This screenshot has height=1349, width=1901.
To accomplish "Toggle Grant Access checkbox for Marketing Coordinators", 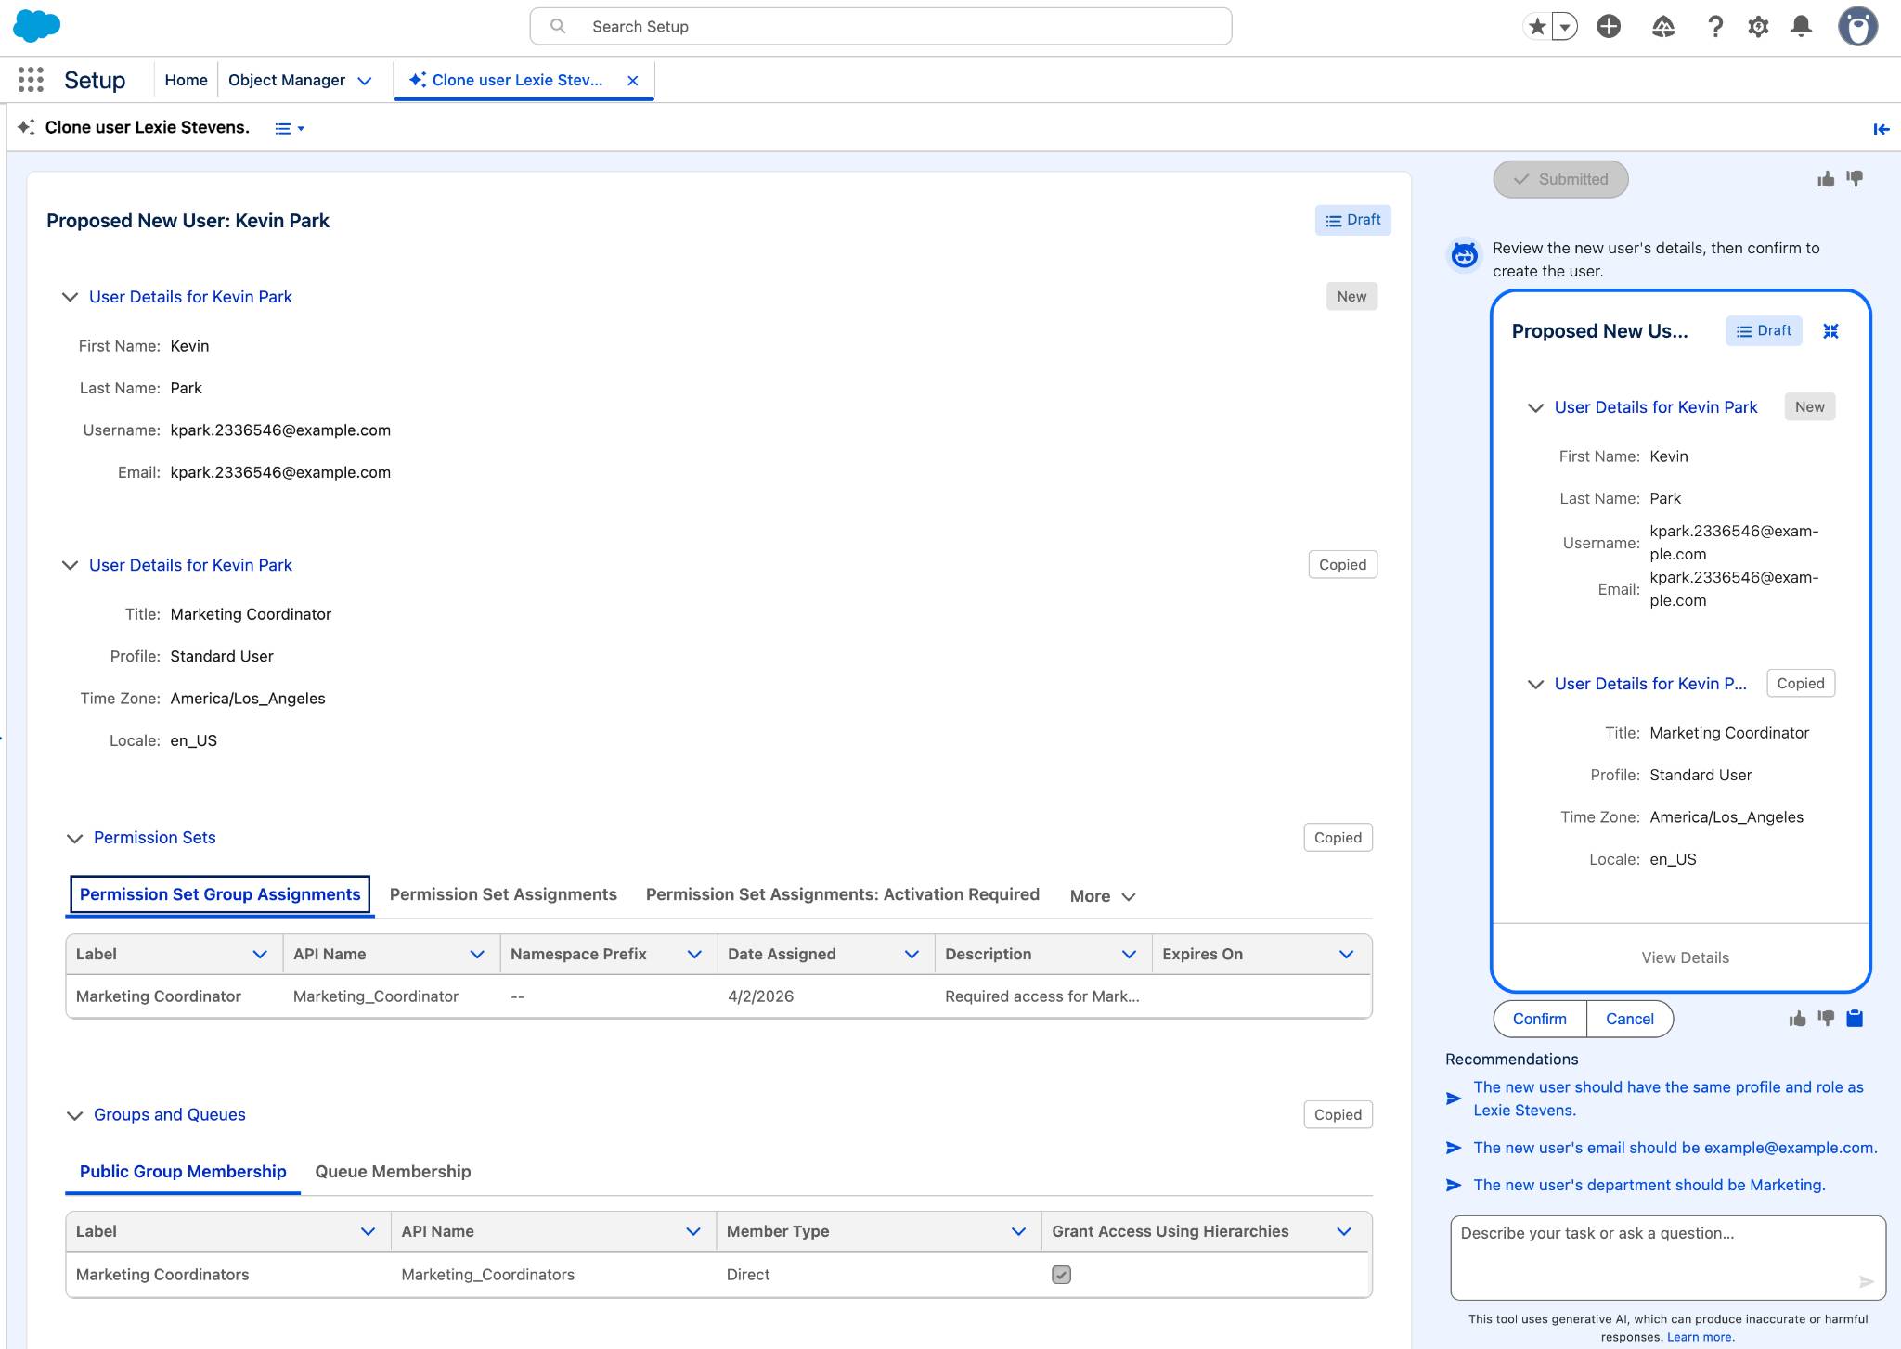I will point(1061,1275).
